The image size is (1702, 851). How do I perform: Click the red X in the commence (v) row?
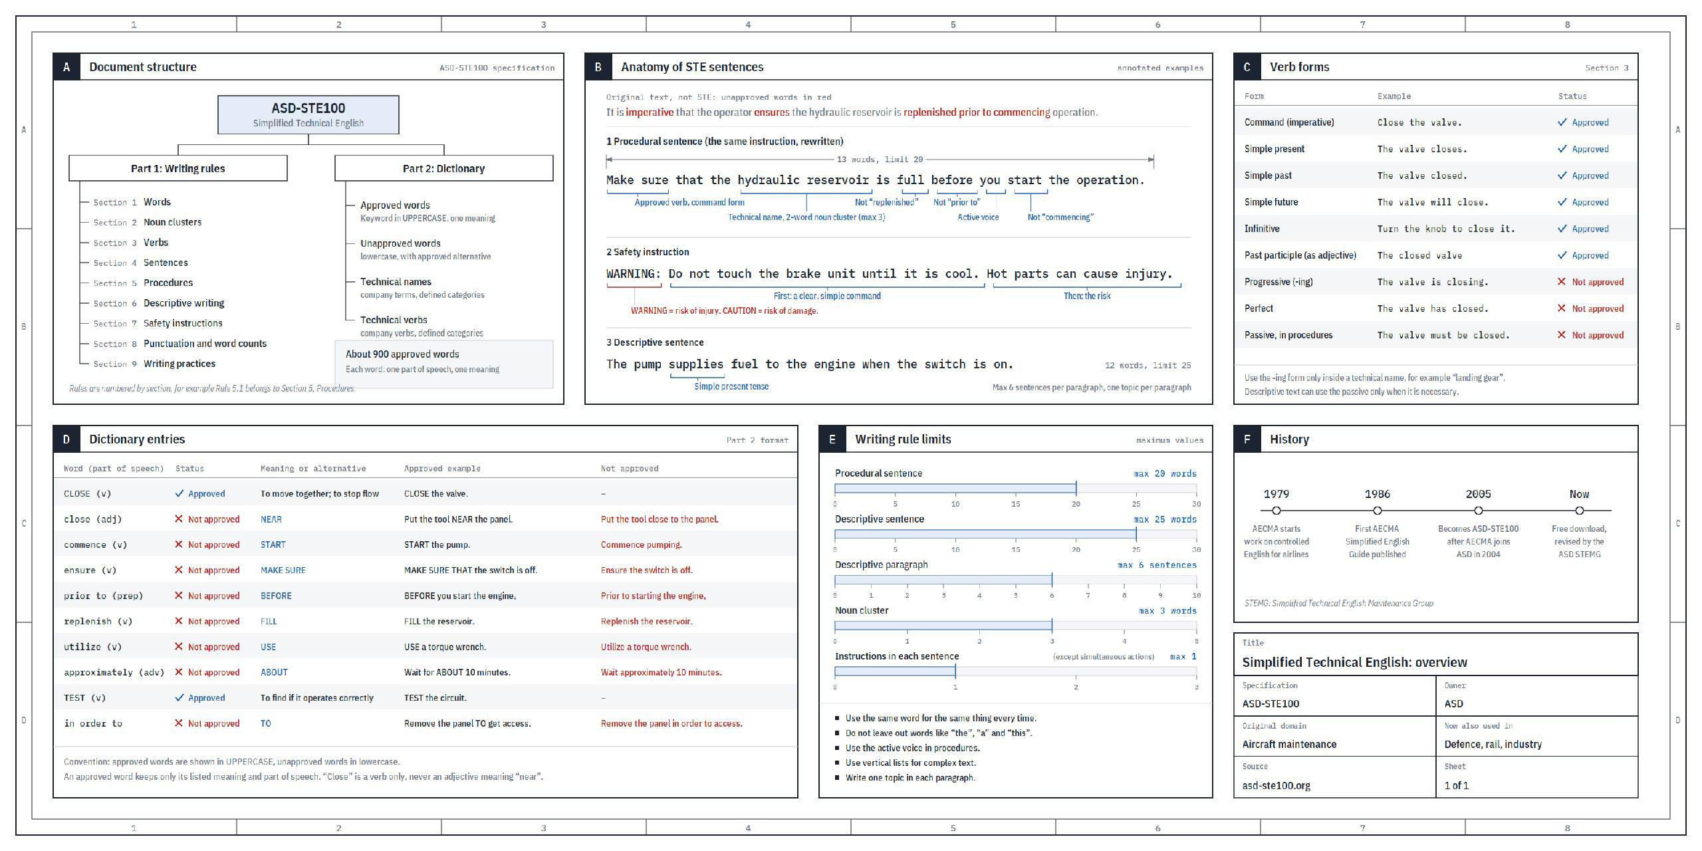pos(179,545)
